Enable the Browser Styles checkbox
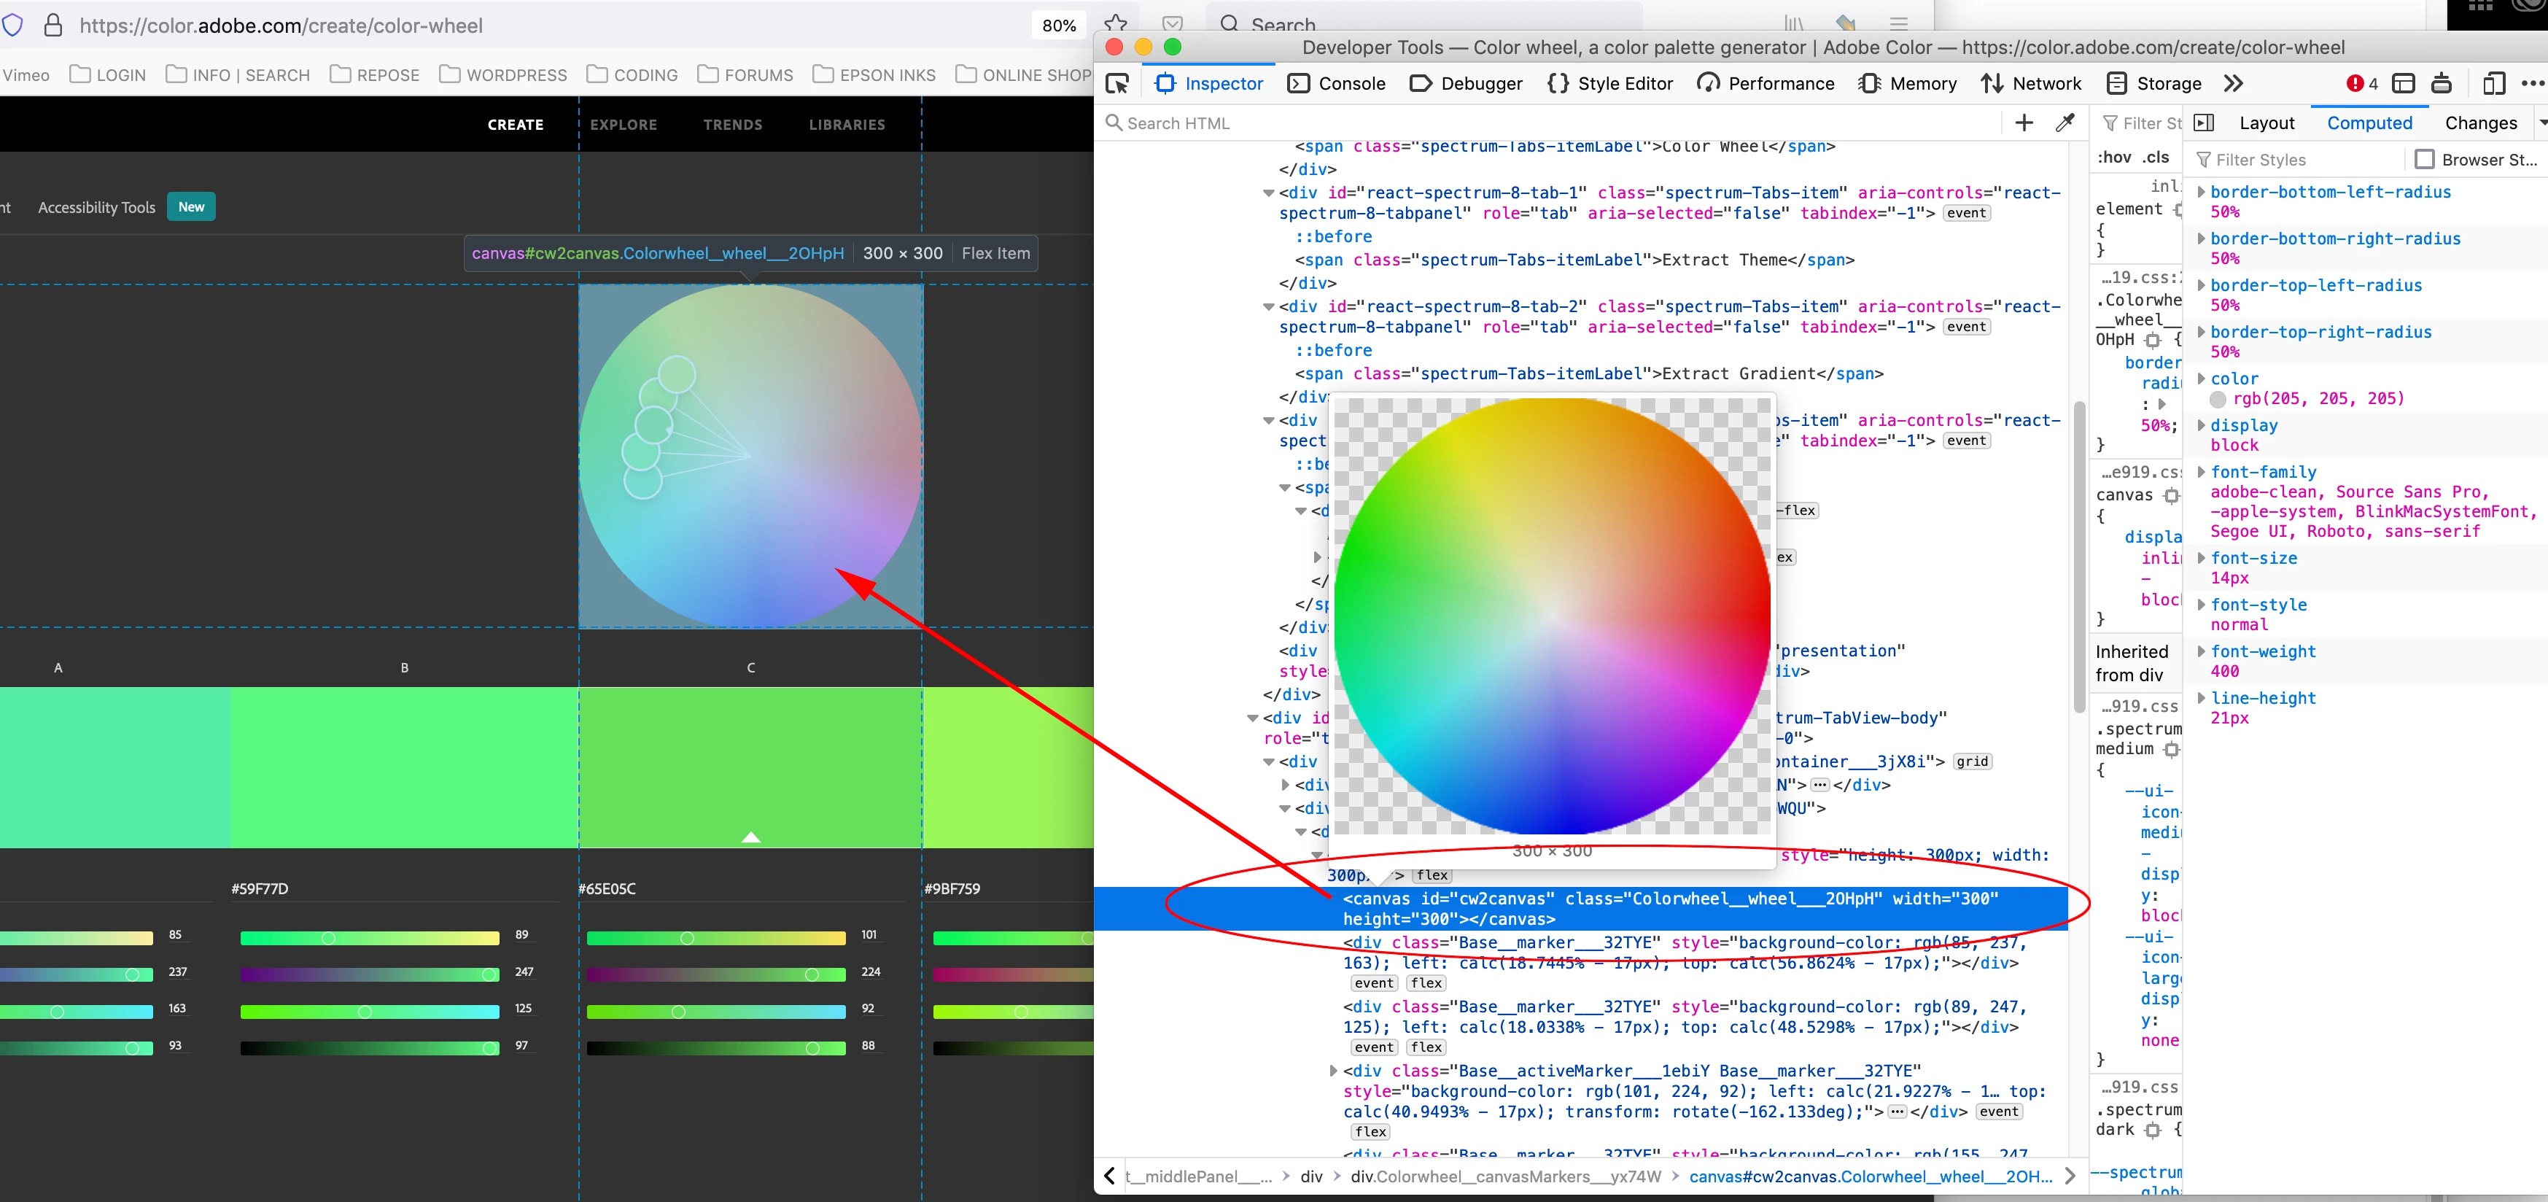 pos(2423,159)
